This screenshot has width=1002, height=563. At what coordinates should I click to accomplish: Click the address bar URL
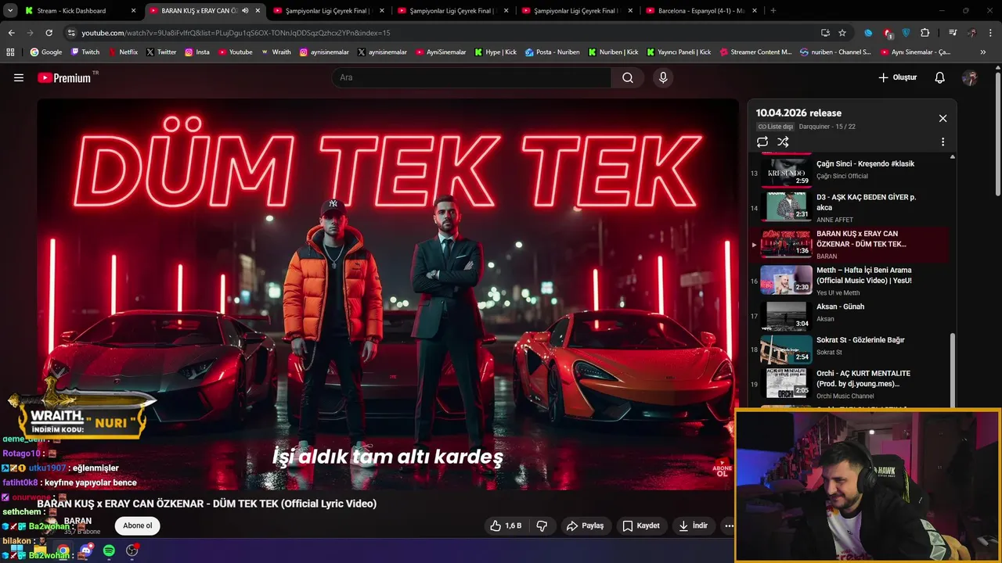(236, 33)
